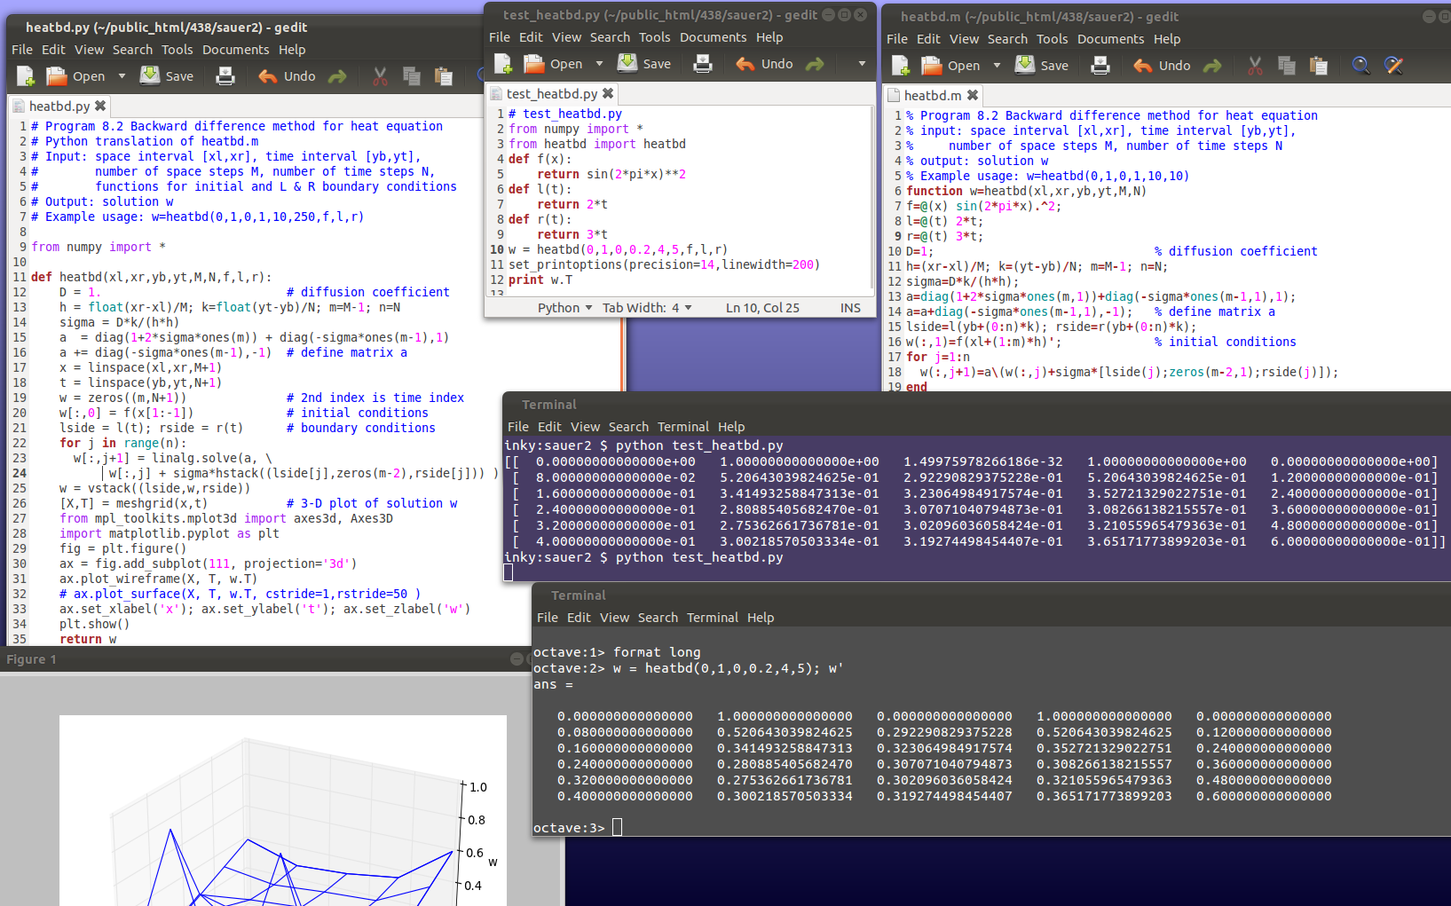Select the heatbd.m document tab
Screen dimensions: 1451x906
tap(933, 95)
